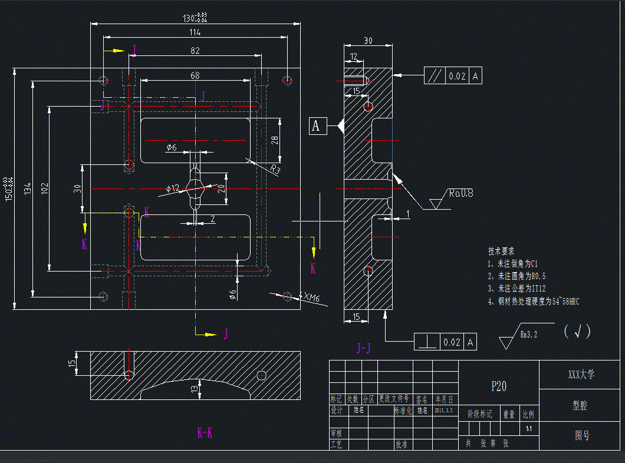625x463 pixels.
Task: Select the 201X.X.X date text
Action: tap(444, 410)
